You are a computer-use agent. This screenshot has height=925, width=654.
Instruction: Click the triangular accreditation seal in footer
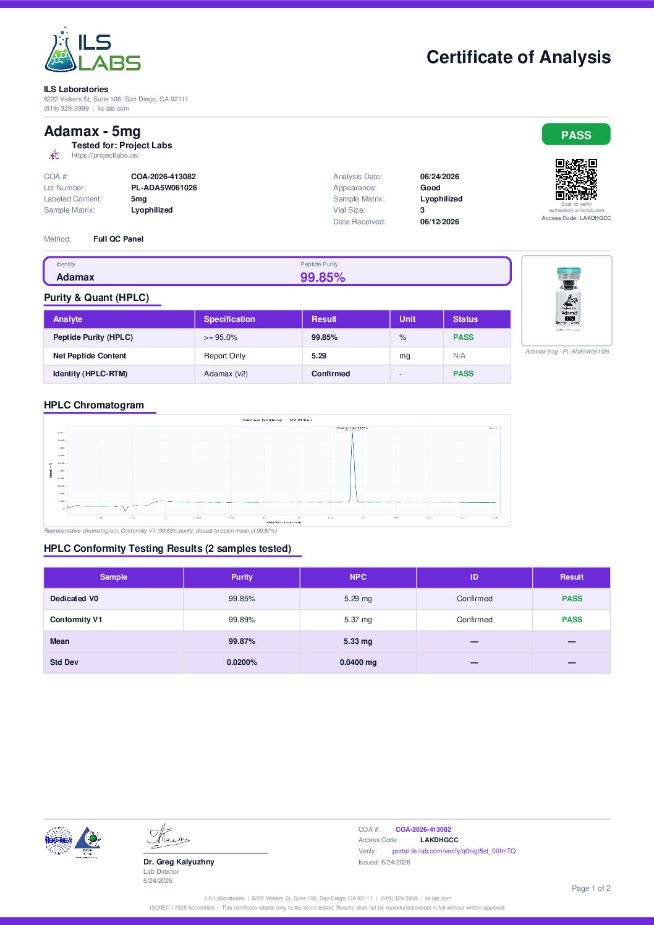point(87,842)
